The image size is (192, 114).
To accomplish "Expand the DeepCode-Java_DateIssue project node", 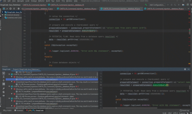I will (3, 12).
